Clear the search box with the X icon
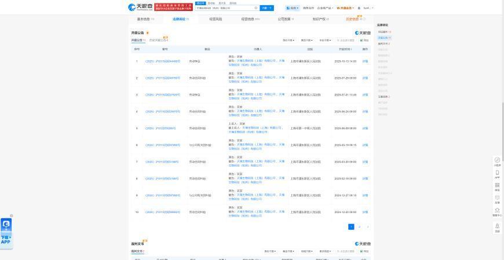Viewport: 504px width, 260px height. point(256,8)
